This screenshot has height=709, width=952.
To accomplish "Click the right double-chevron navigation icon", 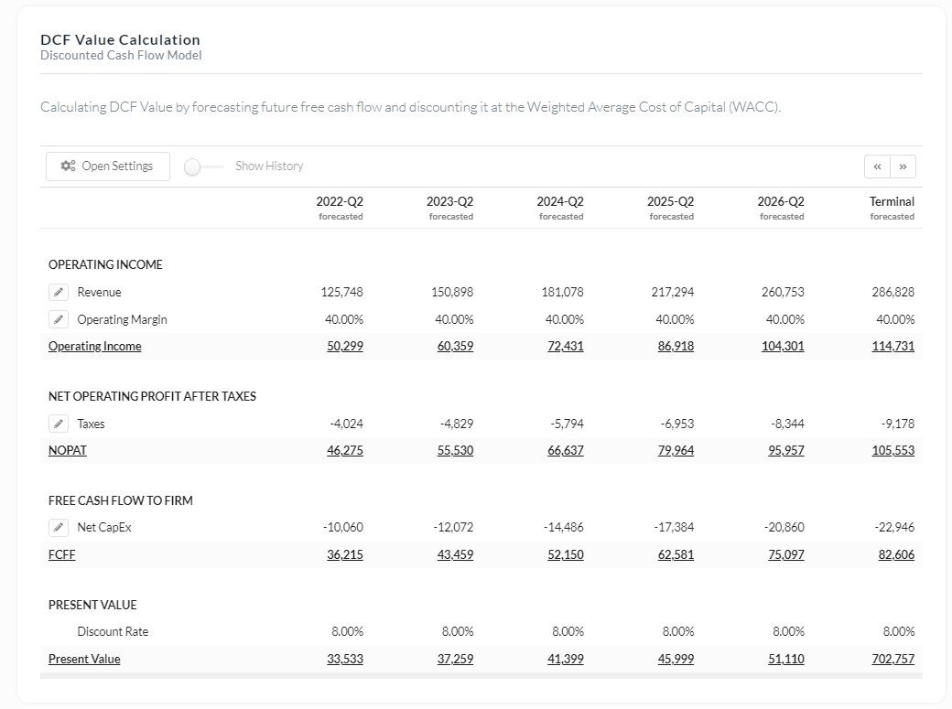I will point(903,167).
